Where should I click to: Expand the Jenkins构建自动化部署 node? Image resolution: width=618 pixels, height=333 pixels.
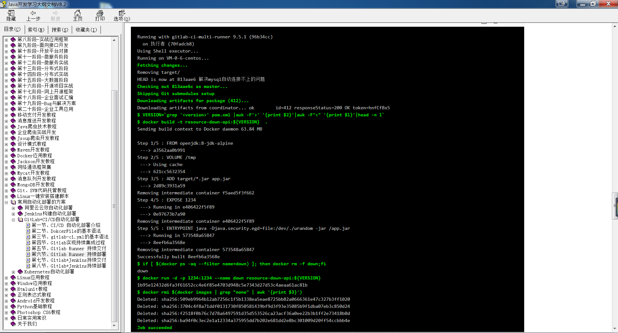pyautogui.click(x=13, y=214)
